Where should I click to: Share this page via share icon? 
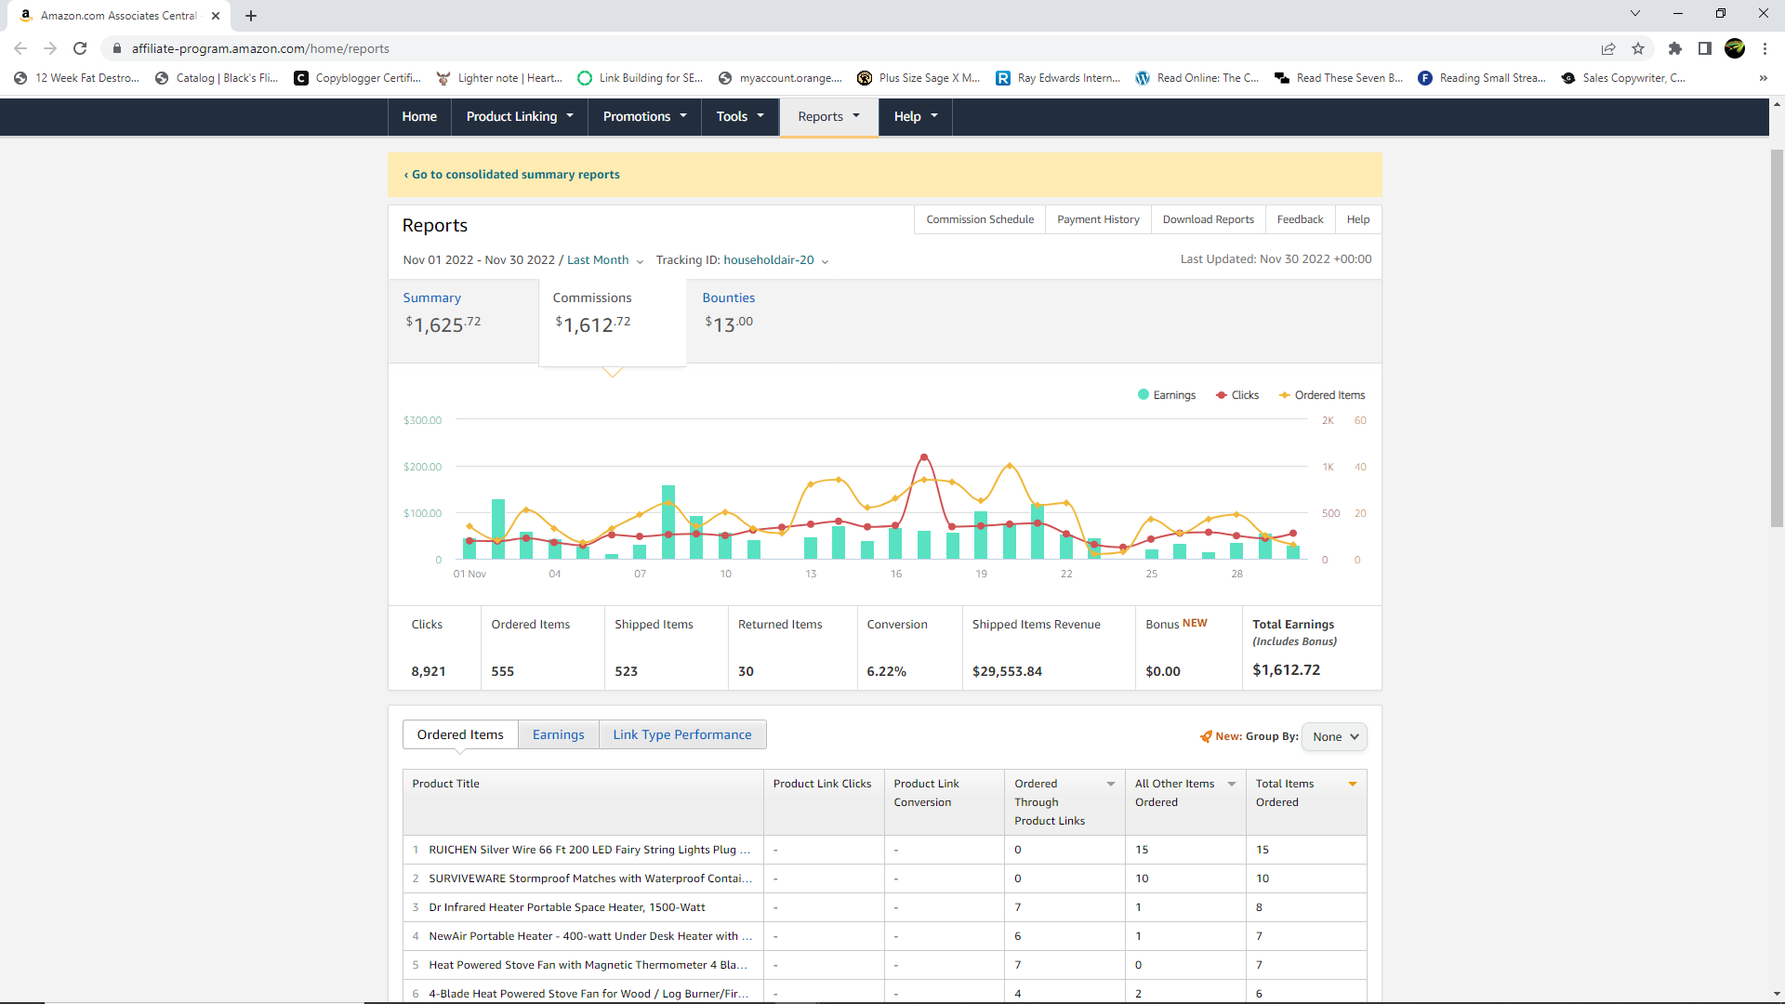click(1608, 48)
